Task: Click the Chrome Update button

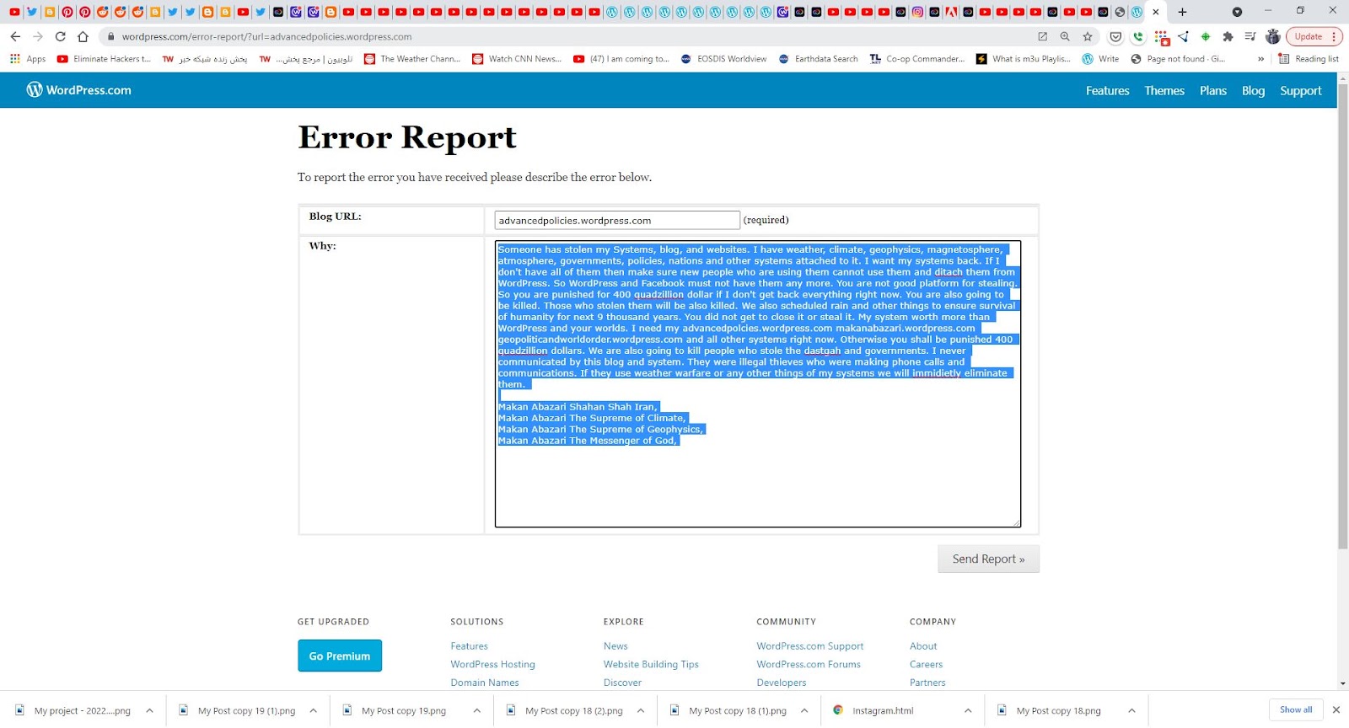Action: click(x=1314, y=36)
